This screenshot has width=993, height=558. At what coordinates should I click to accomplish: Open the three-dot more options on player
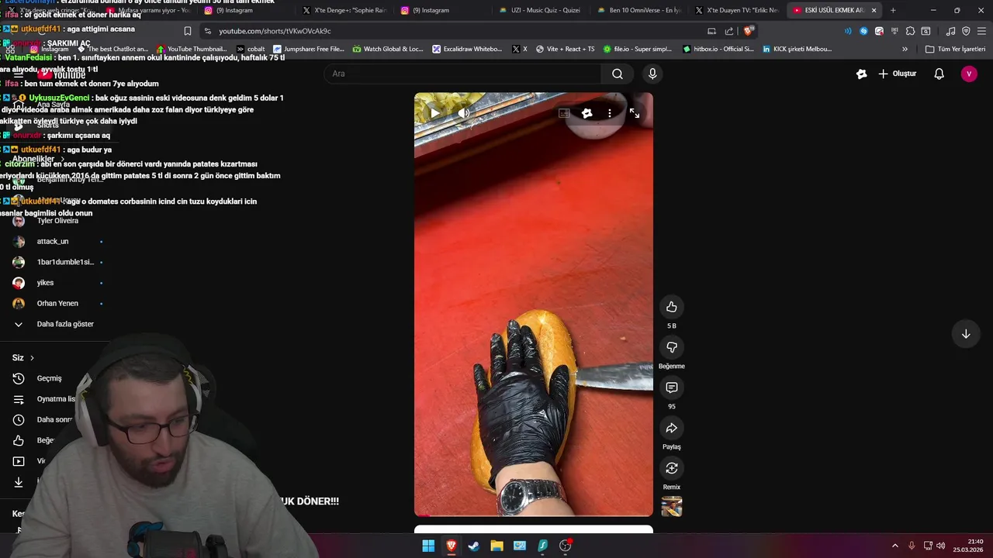coord(610,113)
